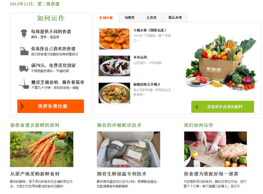Image resolution: width=263 pixels, height=194 pixels.
Task: Open the 木耳山药 dish thumbnail
Action: pyautogui.click(x=114, y=66)
